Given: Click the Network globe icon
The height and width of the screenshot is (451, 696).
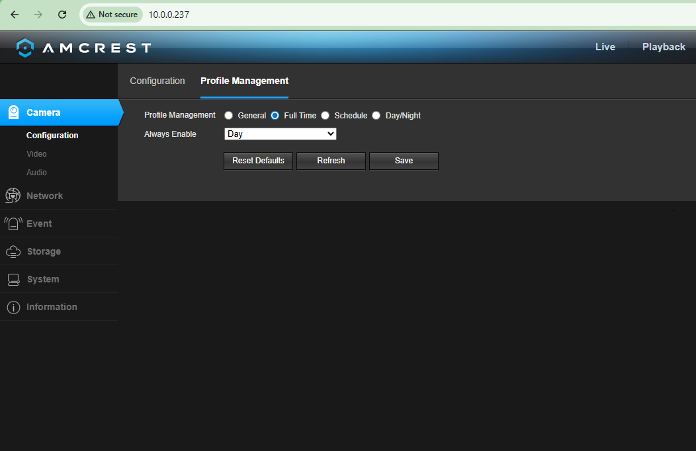Looking at the screenshot, I should point(13,196).
